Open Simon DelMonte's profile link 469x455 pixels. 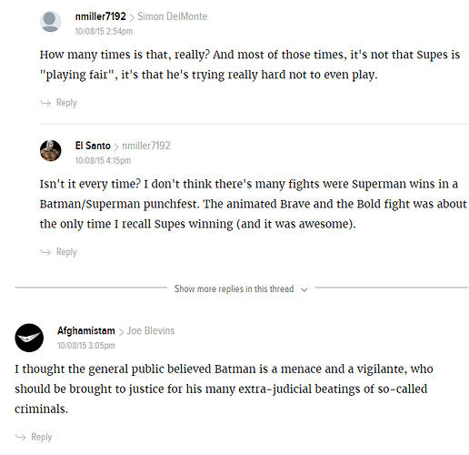coord(173,16)
